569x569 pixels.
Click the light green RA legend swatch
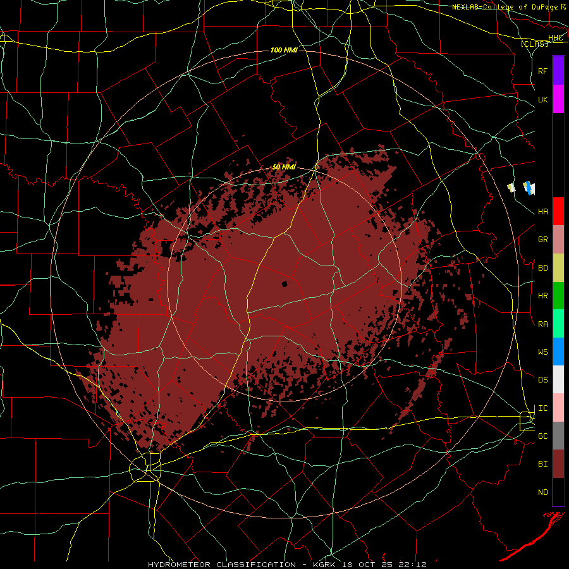coord(558,324)
